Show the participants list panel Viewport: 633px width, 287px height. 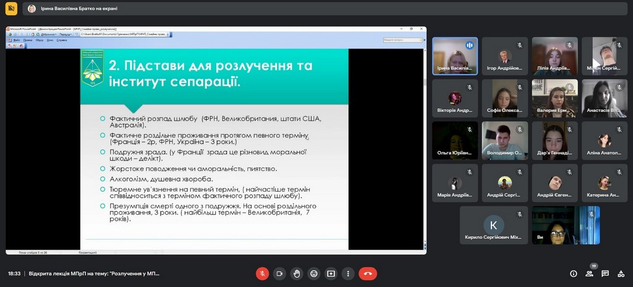click(x=589, y=273)
